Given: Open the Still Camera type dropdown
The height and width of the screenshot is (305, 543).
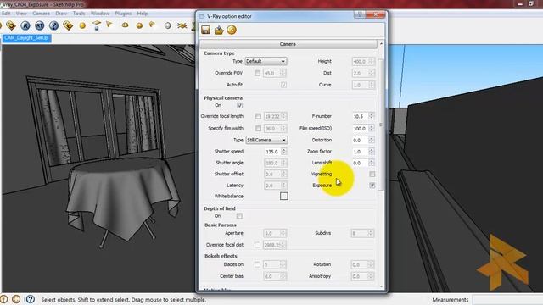Looking at the screenshot, I should tap(266, 140).
